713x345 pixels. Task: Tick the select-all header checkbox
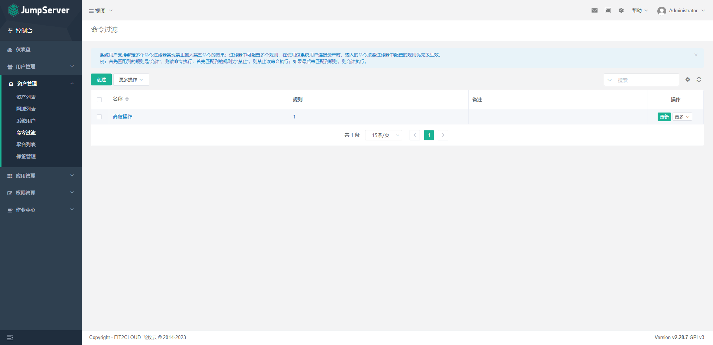(x=99, y=100)
